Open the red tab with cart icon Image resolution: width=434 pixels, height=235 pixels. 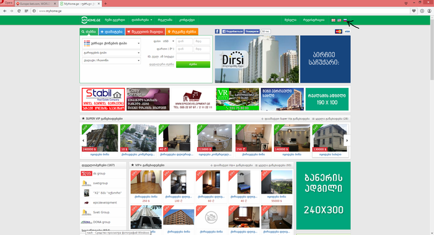(145, 32)
